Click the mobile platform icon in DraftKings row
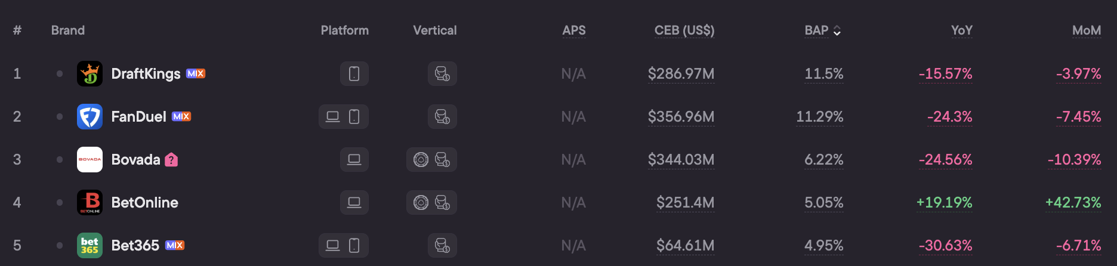 [x=354, y=74]
